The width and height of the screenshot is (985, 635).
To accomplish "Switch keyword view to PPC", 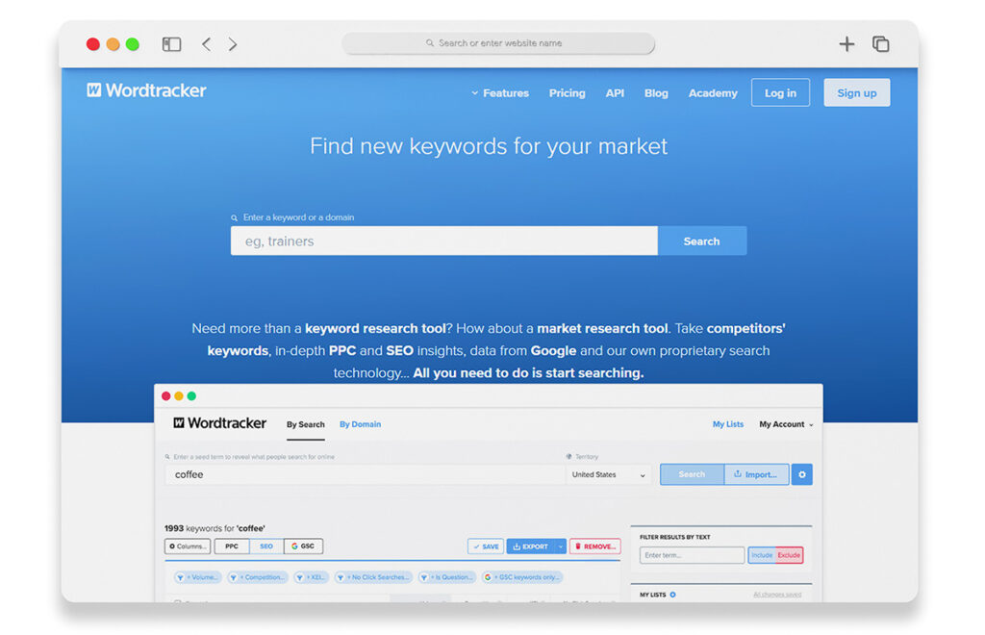I will (x=232, y=546).
